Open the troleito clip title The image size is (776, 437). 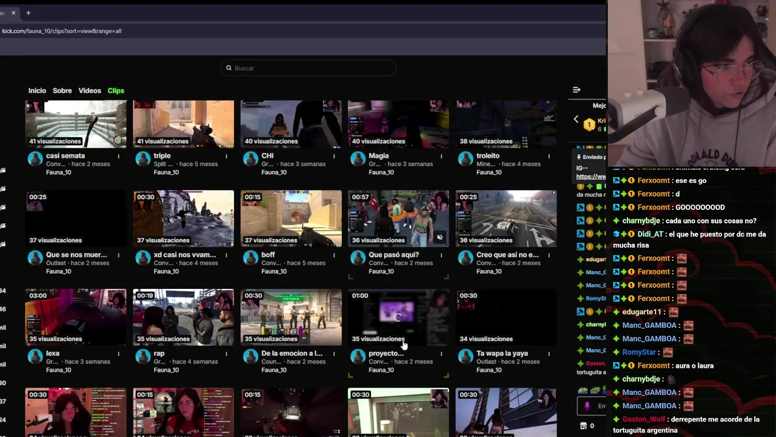[x=488, y=156]
